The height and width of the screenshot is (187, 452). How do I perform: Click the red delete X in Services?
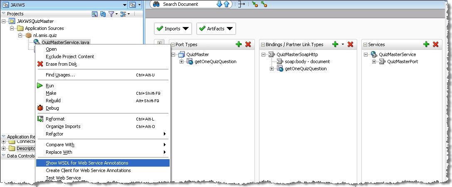tap(436, 44)
